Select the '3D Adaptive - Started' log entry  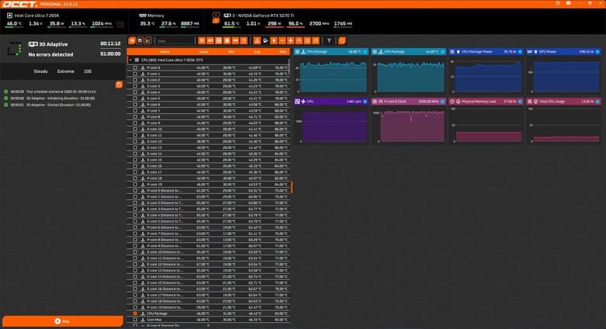[58, 105]
